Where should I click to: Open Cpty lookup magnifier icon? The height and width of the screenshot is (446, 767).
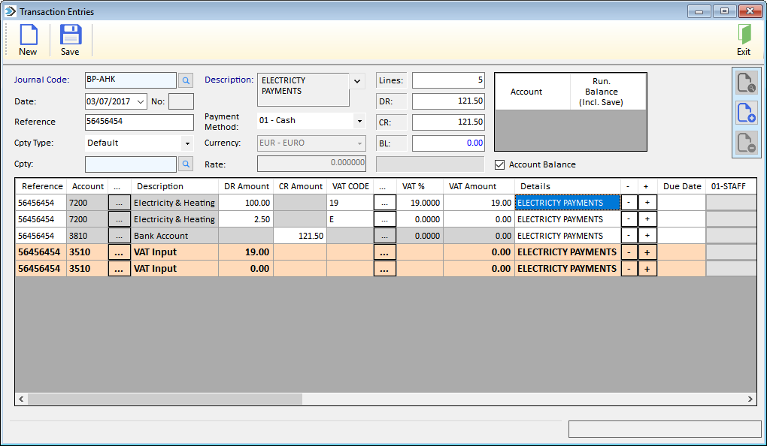pos(186,164)
